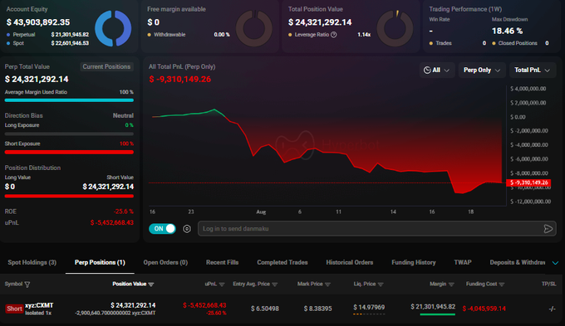Click ROE -25.6 % value
The width and height of the screenshot is (565, 326).
[123, 212]
